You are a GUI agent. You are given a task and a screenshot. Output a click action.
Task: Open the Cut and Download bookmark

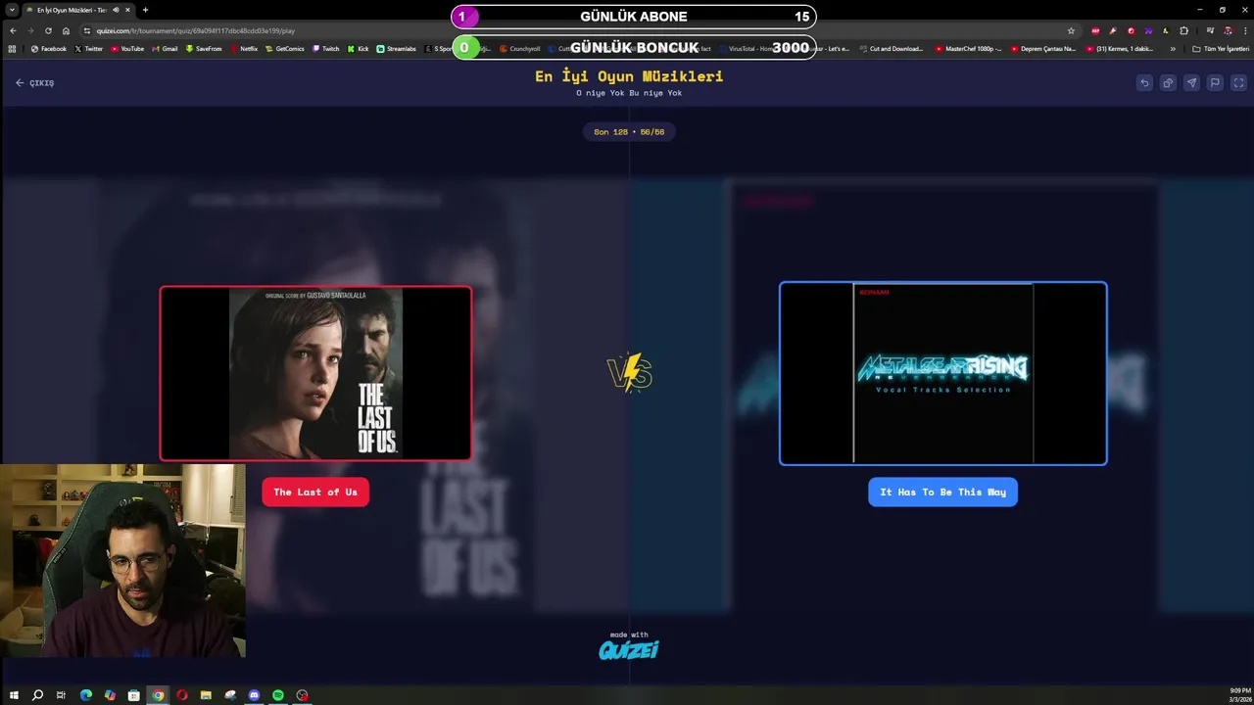coord(892,48)
